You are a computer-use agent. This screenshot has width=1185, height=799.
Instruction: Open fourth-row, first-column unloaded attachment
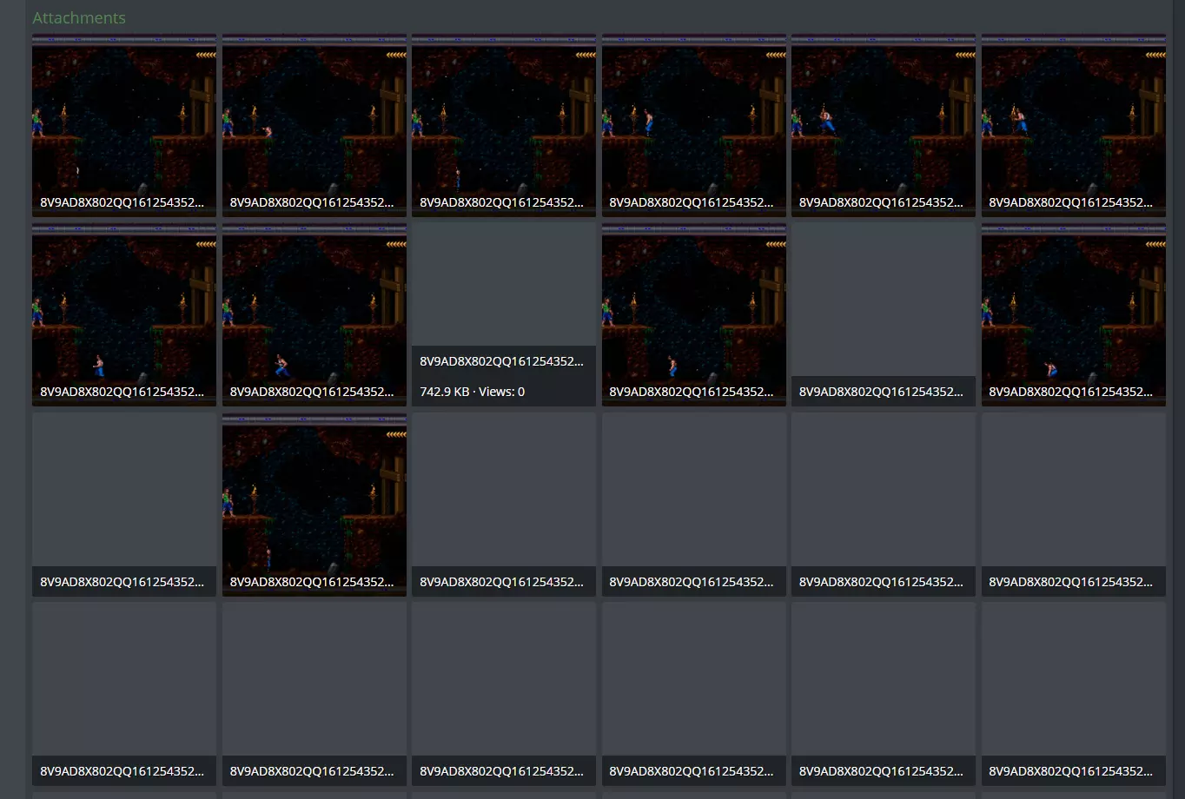click(x=124, y=695)
